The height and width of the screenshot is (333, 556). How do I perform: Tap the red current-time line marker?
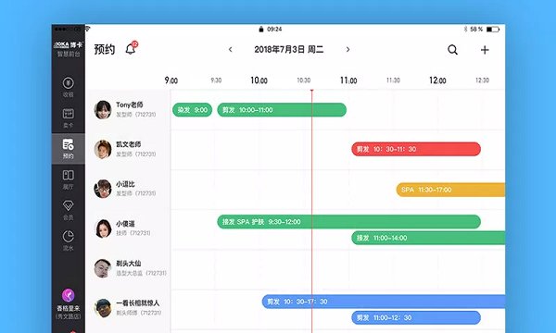[x=311, y=91]
